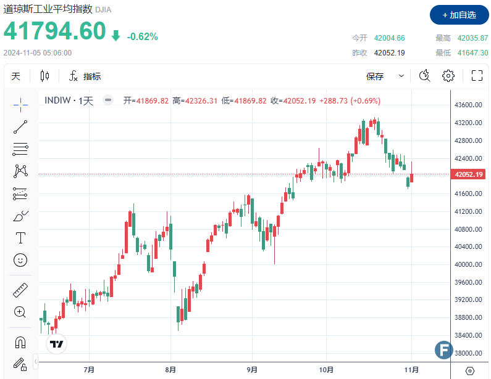This screenshot has width=491, height=379.
Task: Select the ruler measure tool
Action: [20, 290]
